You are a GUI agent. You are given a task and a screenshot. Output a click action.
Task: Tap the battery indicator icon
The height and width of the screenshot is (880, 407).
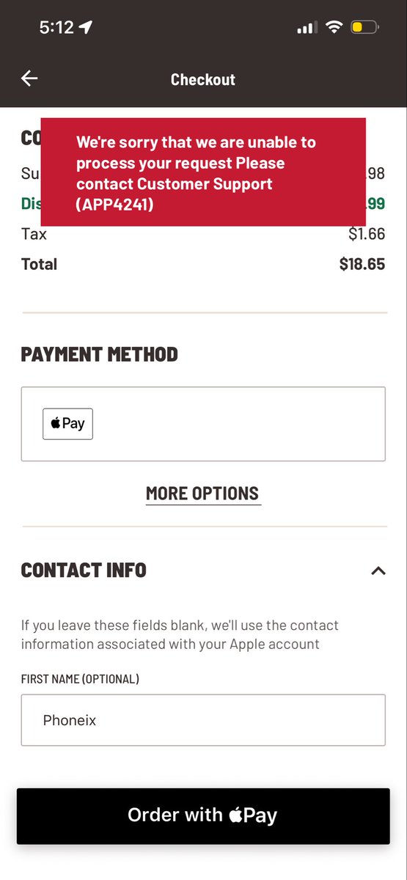click(364, 28)
